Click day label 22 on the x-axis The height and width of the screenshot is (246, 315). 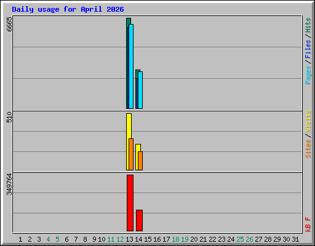(212, 239)
